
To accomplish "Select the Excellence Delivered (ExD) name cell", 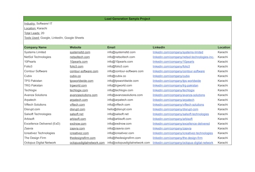I will click(x=42, y=124).
